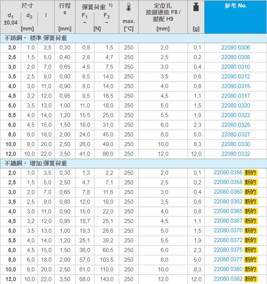Click the 新的 badge beside 22080.0375
Viewport: 267px width, 284px height.
[x=250, y=250]
